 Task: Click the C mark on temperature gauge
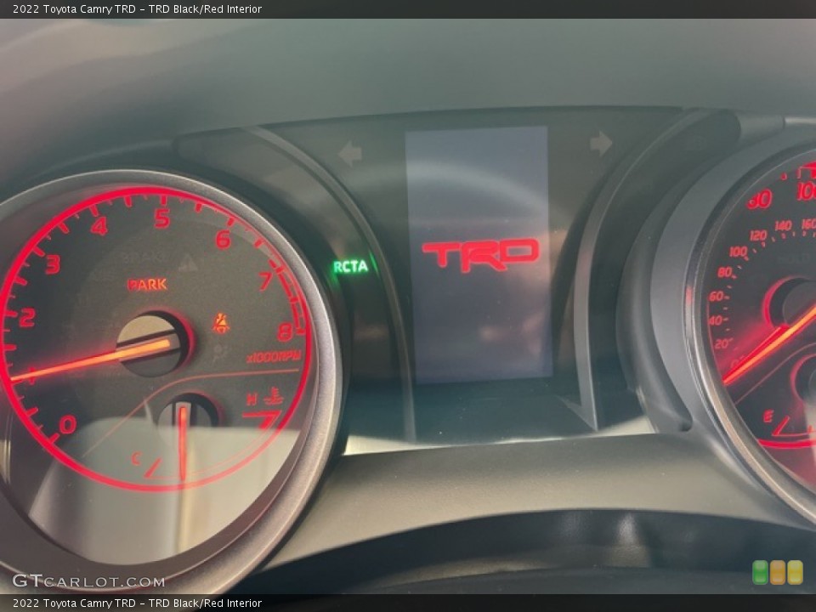[136, 458]
